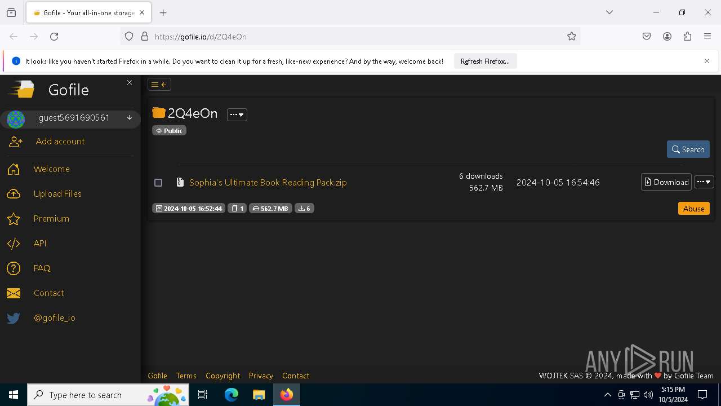Show hidden system tray icons
The height and width of the screenshot is (406, 721).
[607, 395]
